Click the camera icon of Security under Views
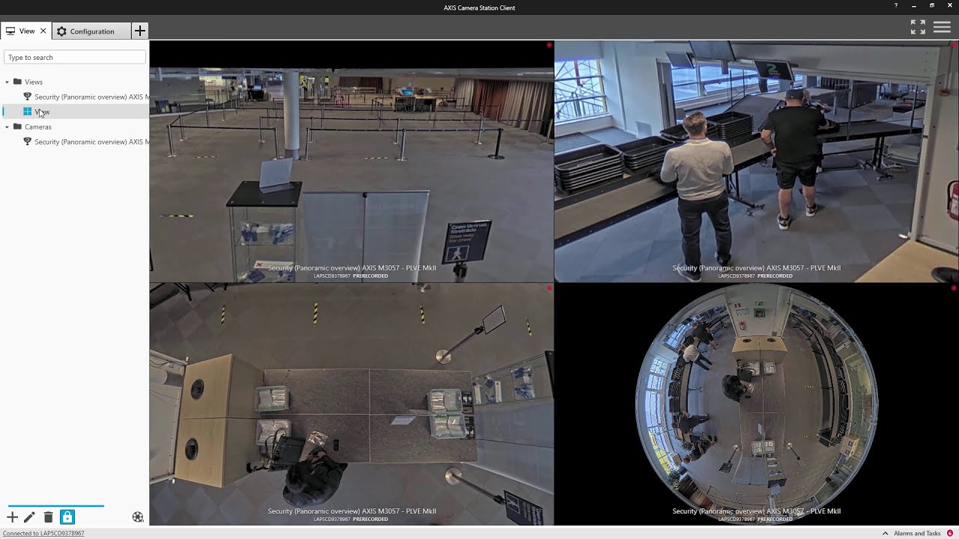 point(28,97)
